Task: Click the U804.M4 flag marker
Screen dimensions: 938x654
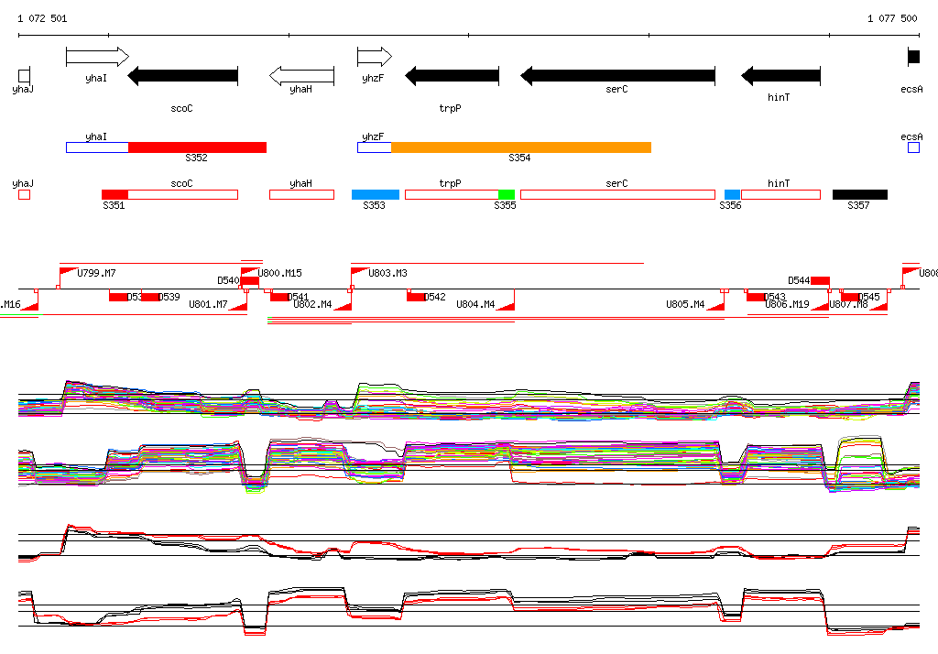Action: tap(506, 305)
